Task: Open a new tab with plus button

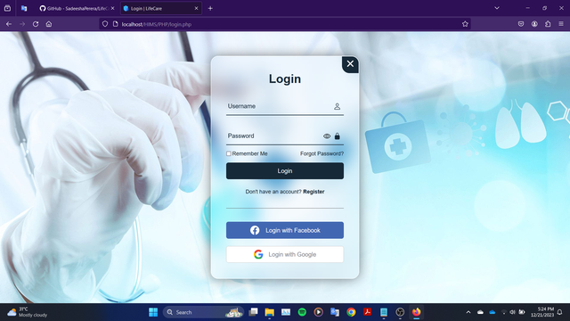Action: click(210, 8)
